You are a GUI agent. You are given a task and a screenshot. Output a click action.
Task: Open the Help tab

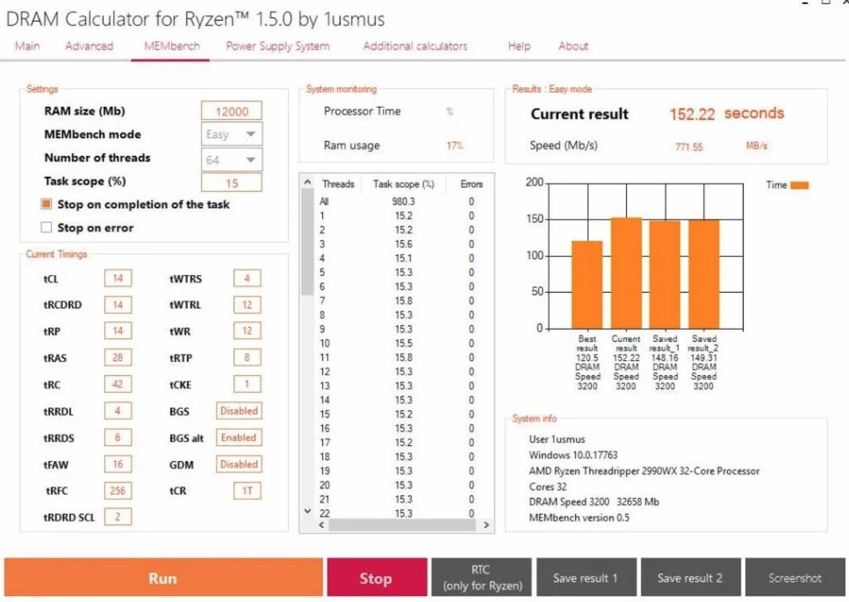[519, 46]
